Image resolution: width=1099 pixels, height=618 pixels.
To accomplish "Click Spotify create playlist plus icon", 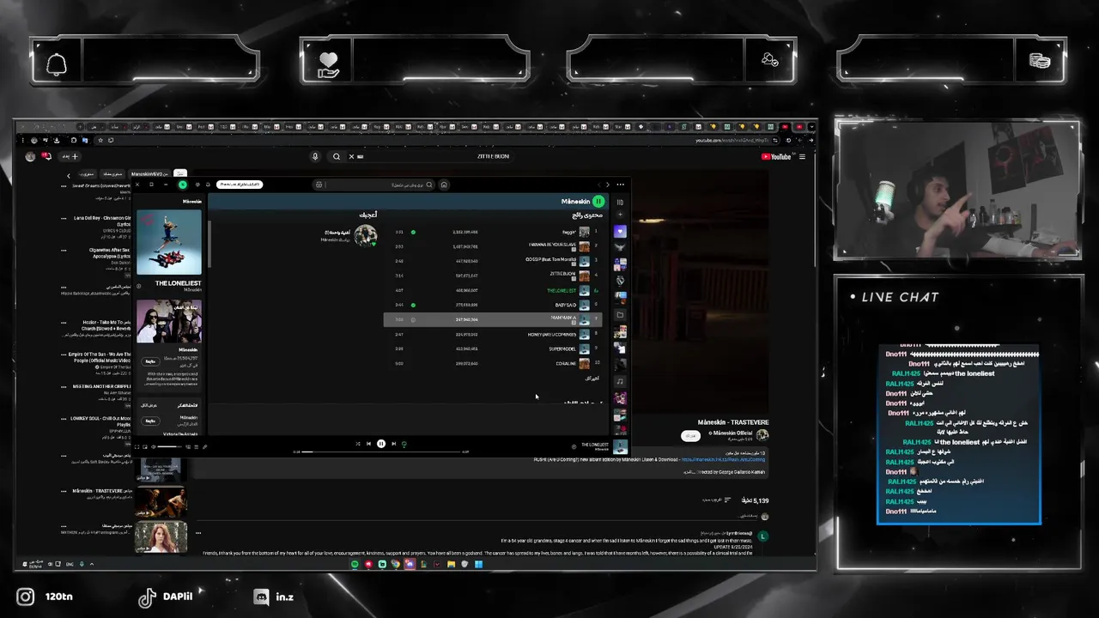I will (x=620, y=215).
